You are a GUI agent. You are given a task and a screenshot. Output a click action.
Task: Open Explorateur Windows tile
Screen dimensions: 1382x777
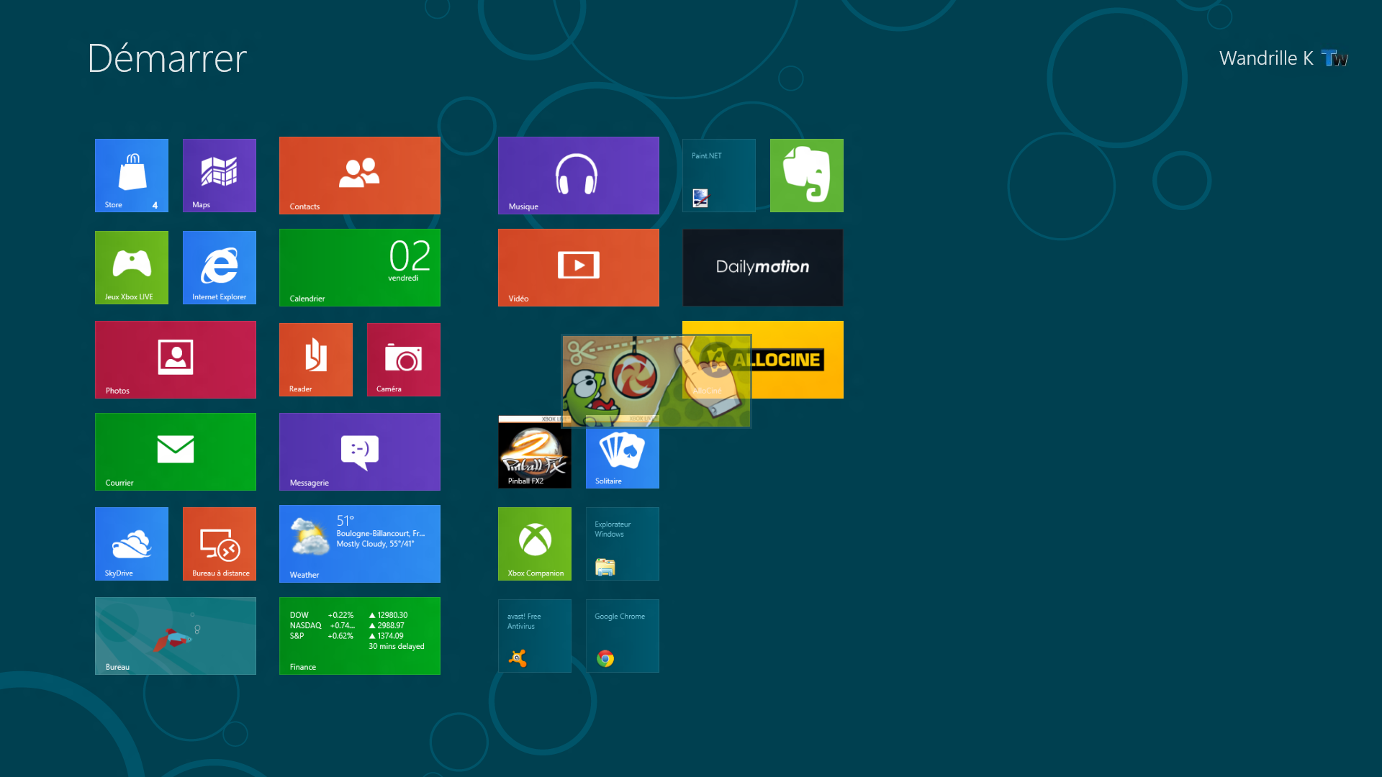[x=623, y=544]
